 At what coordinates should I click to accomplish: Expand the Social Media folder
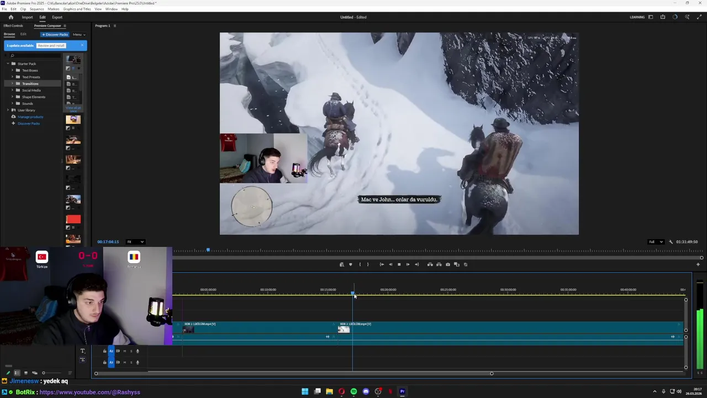coord(13,90)
